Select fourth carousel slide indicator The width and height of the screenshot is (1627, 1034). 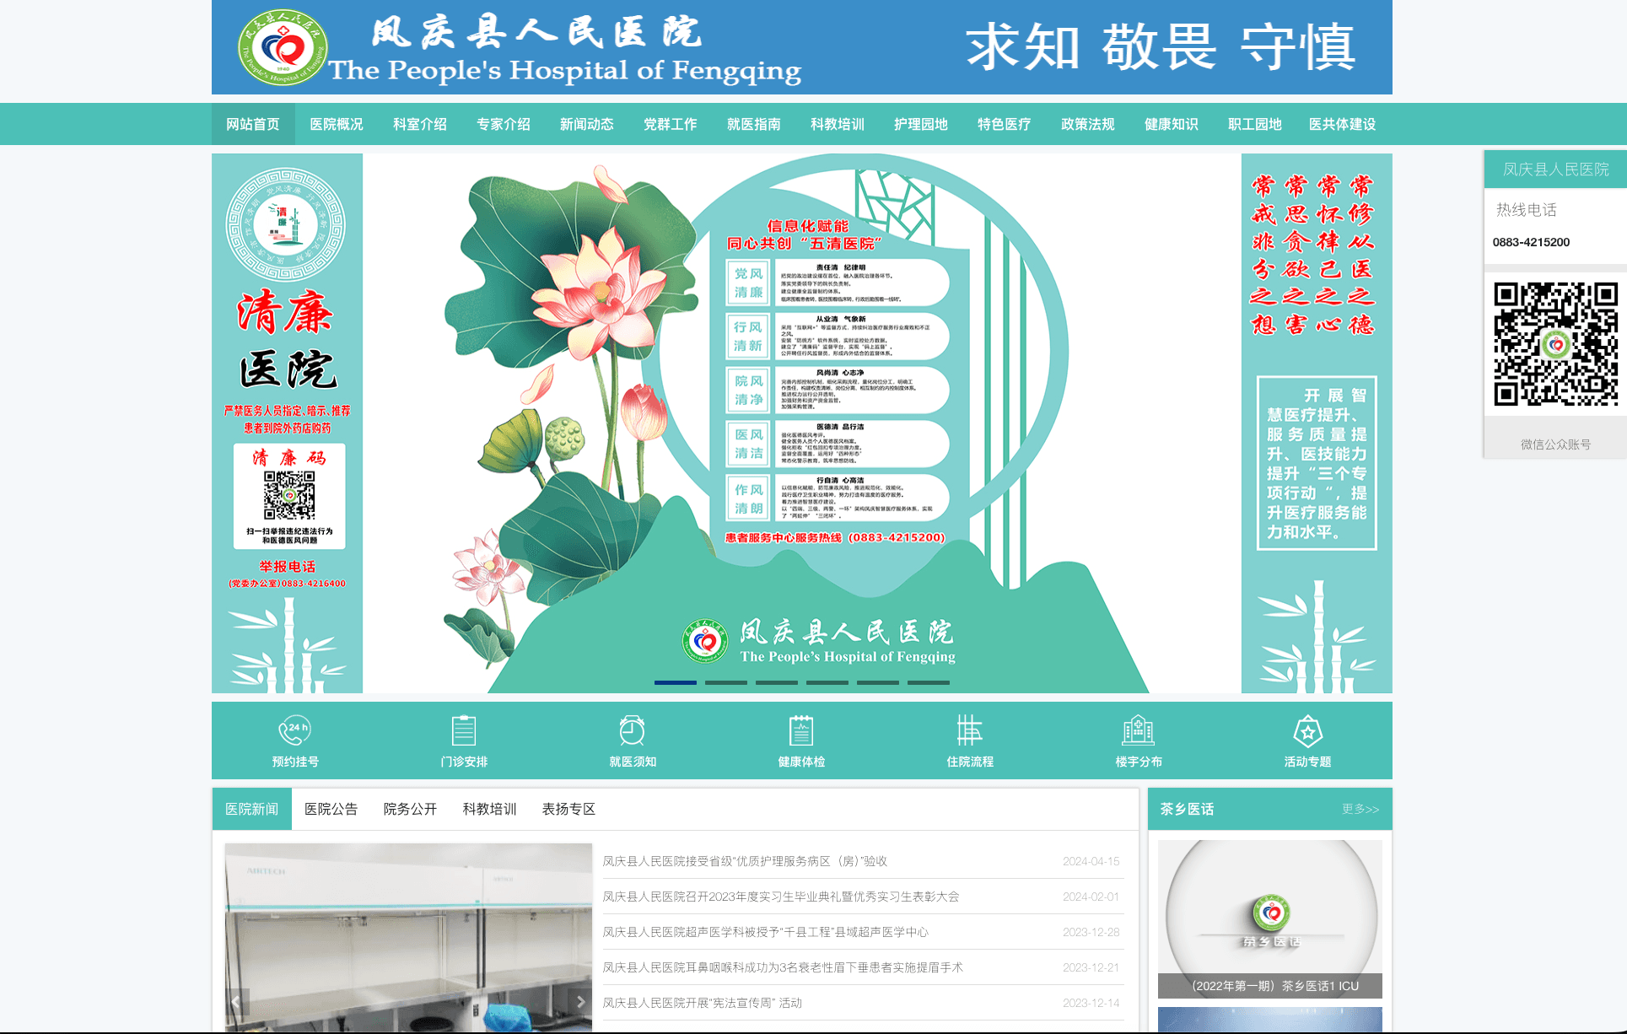point(827,682)
